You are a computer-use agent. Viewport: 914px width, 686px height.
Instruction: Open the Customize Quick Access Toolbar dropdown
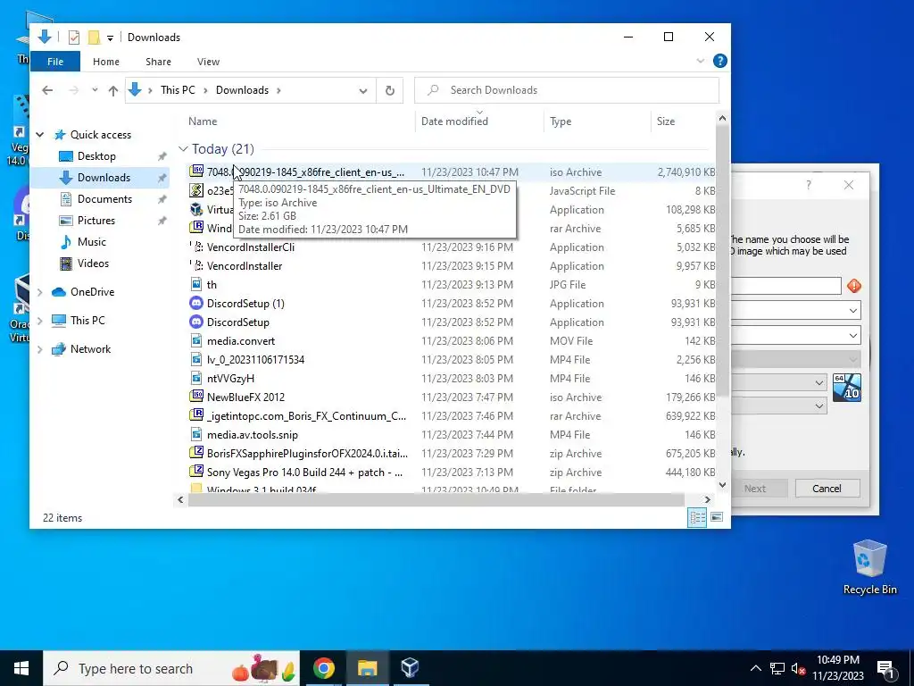coord(110,38)
